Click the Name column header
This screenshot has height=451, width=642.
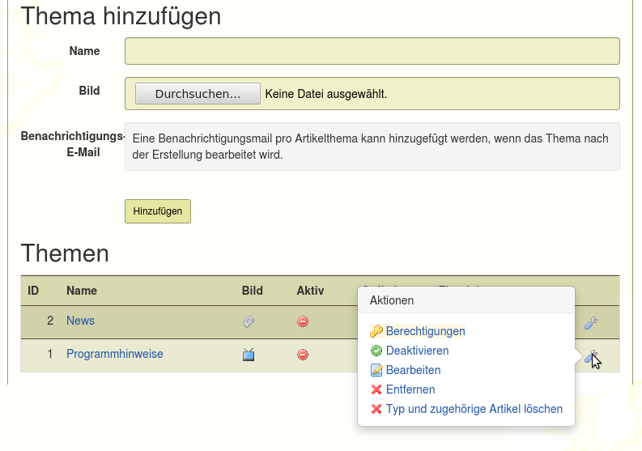pos(82,291)
